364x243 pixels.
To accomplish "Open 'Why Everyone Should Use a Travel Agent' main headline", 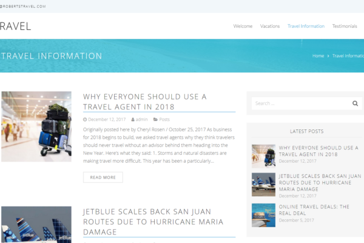I will click(145, 101).
